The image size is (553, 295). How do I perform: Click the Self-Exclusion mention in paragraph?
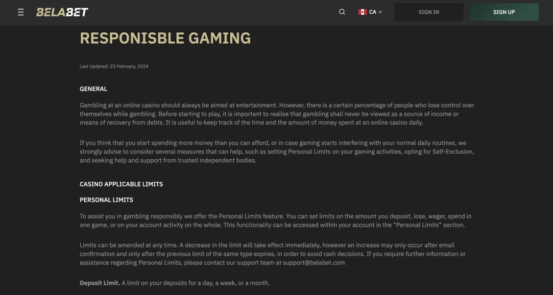453,152
